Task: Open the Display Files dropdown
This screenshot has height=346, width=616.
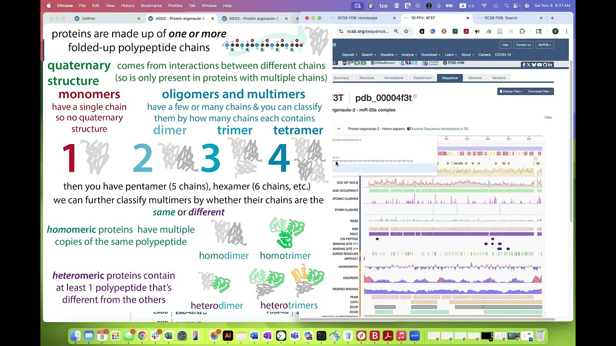Action: click(511, 91)
